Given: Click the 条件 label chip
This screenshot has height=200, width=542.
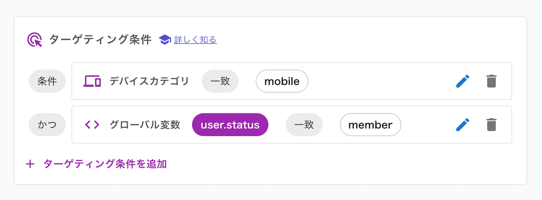Looking at the screenshot, I should pos(47,81).
